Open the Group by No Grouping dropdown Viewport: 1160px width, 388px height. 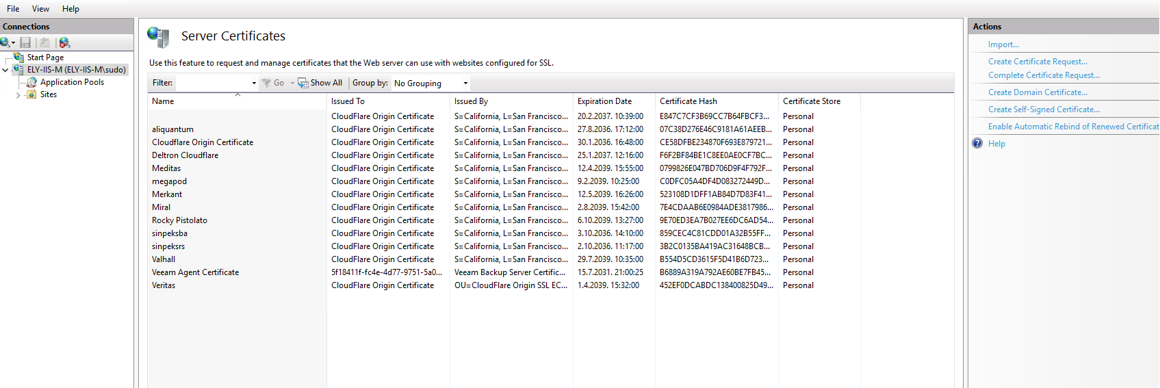(x=465, y=83)
